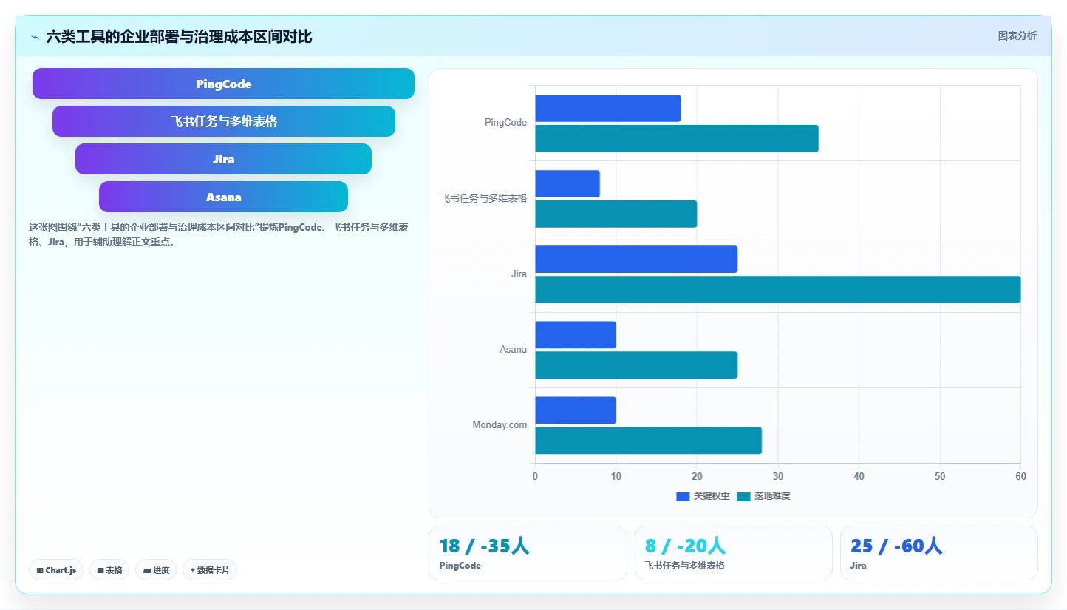Select the Asana funnel bar
The height and width of the screenshot is (610, 1067).
pyautogui.click(x=223, y=197)
